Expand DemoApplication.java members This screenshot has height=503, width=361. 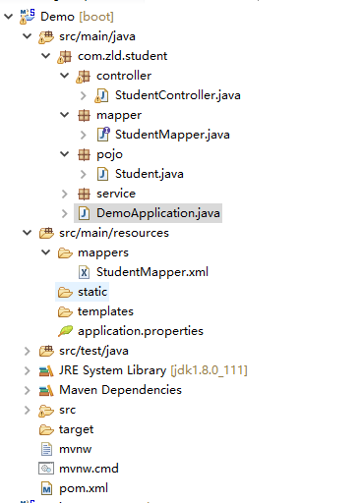point(65,213)
